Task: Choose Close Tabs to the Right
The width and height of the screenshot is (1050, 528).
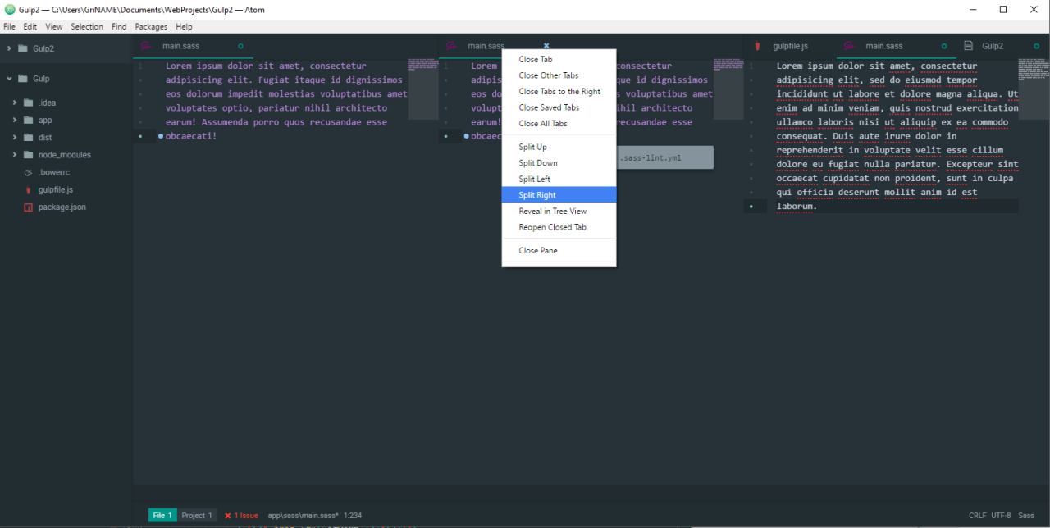Action: (559, 92)
